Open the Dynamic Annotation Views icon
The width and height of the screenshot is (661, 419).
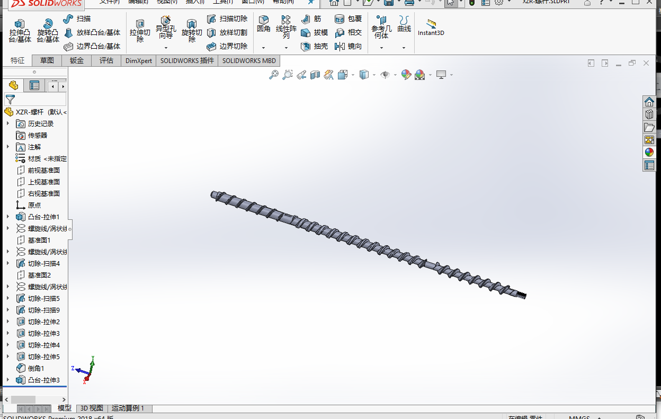pyautogui.click(x=329, y=75)
